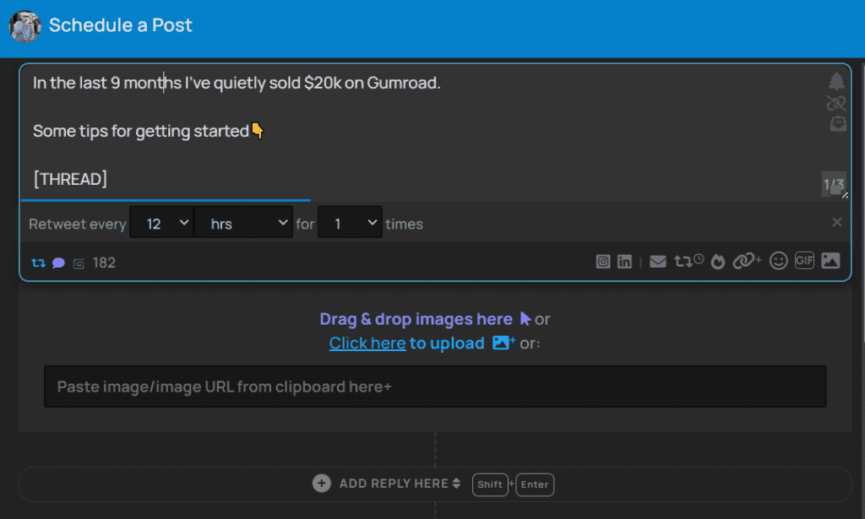
Task: Click the envelope mail icon in toolbar
Action: click(658, 262)
